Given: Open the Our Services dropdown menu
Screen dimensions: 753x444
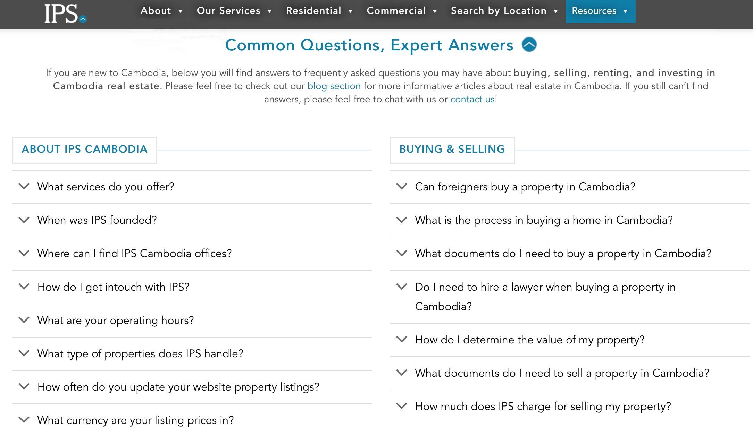Looking at the screenshot, I should [234, 11].
